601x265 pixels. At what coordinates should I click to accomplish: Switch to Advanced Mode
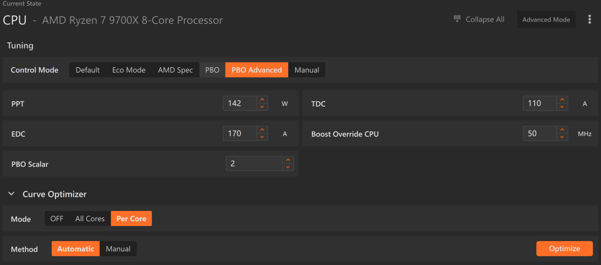pyautogui.click(x=546, y=19)
